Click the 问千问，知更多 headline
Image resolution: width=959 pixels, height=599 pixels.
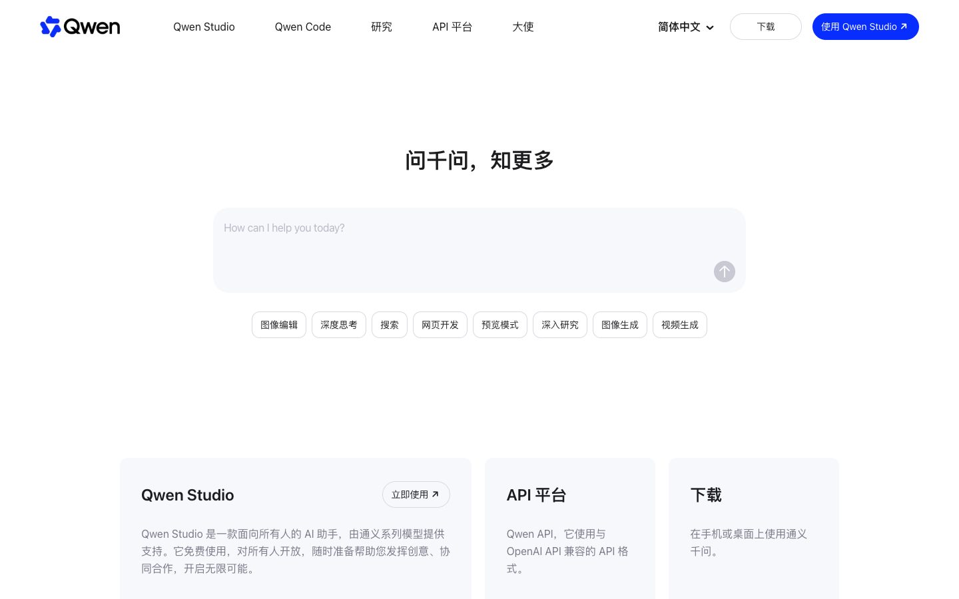(x=479, y=160)
